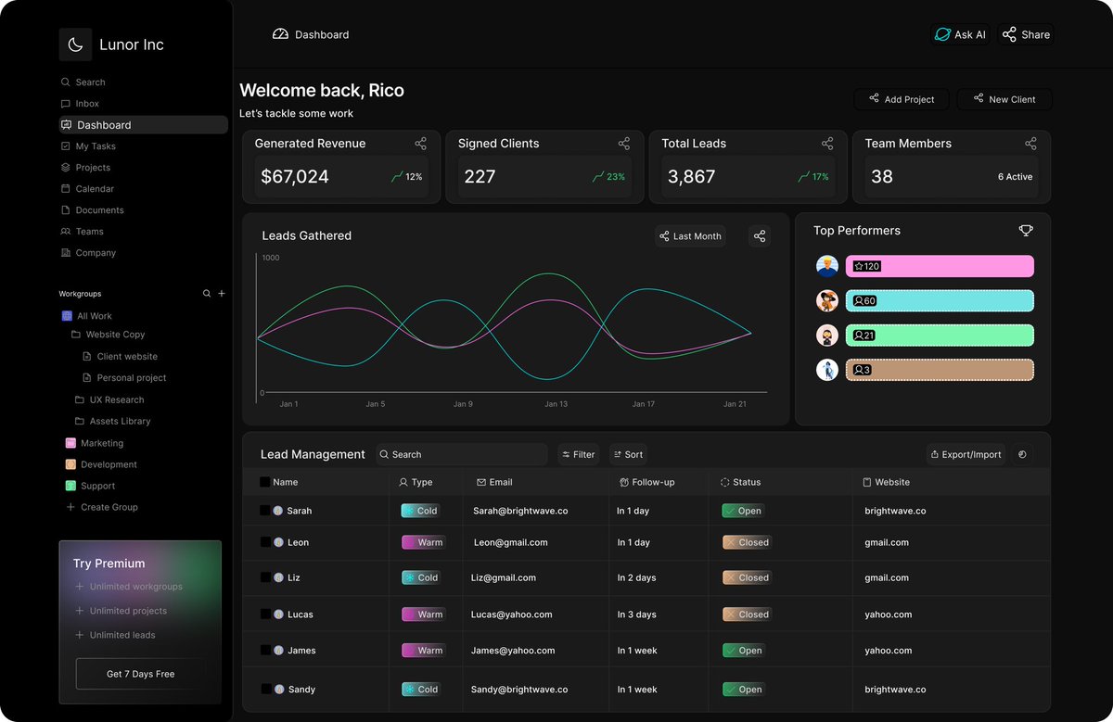The height and width of the screenshot is (722, 1113).
Task: Click the Lunor Inc moon logo
Action: click(75, 44)
